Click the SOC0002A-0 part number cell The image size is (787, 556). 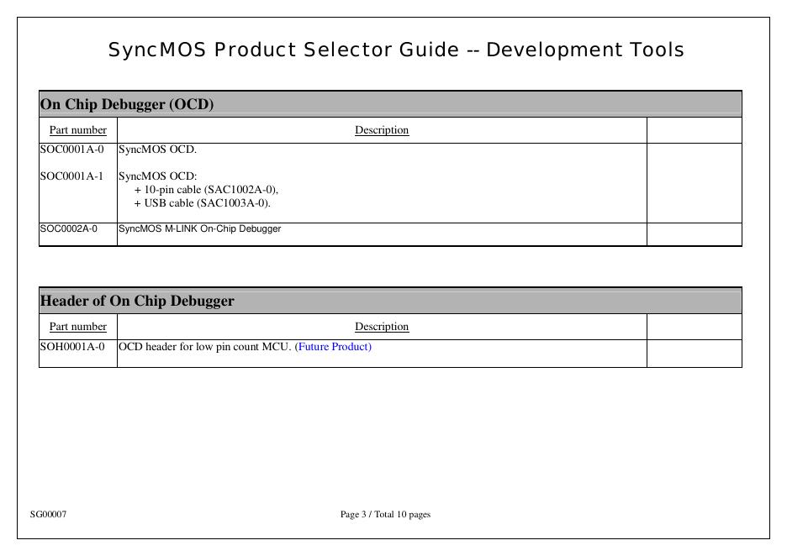pyautogui.click(x=69, y=228)
